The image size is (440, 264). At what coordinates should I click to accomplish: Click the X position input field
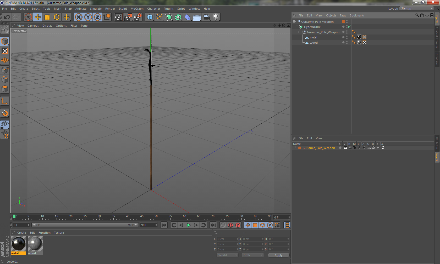(227, 239)
